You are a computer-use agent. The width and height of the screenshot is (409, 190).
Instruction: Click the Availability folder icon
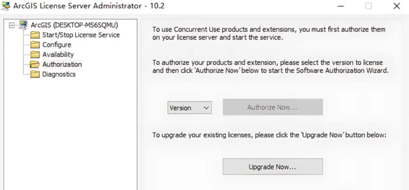(35, 55)
